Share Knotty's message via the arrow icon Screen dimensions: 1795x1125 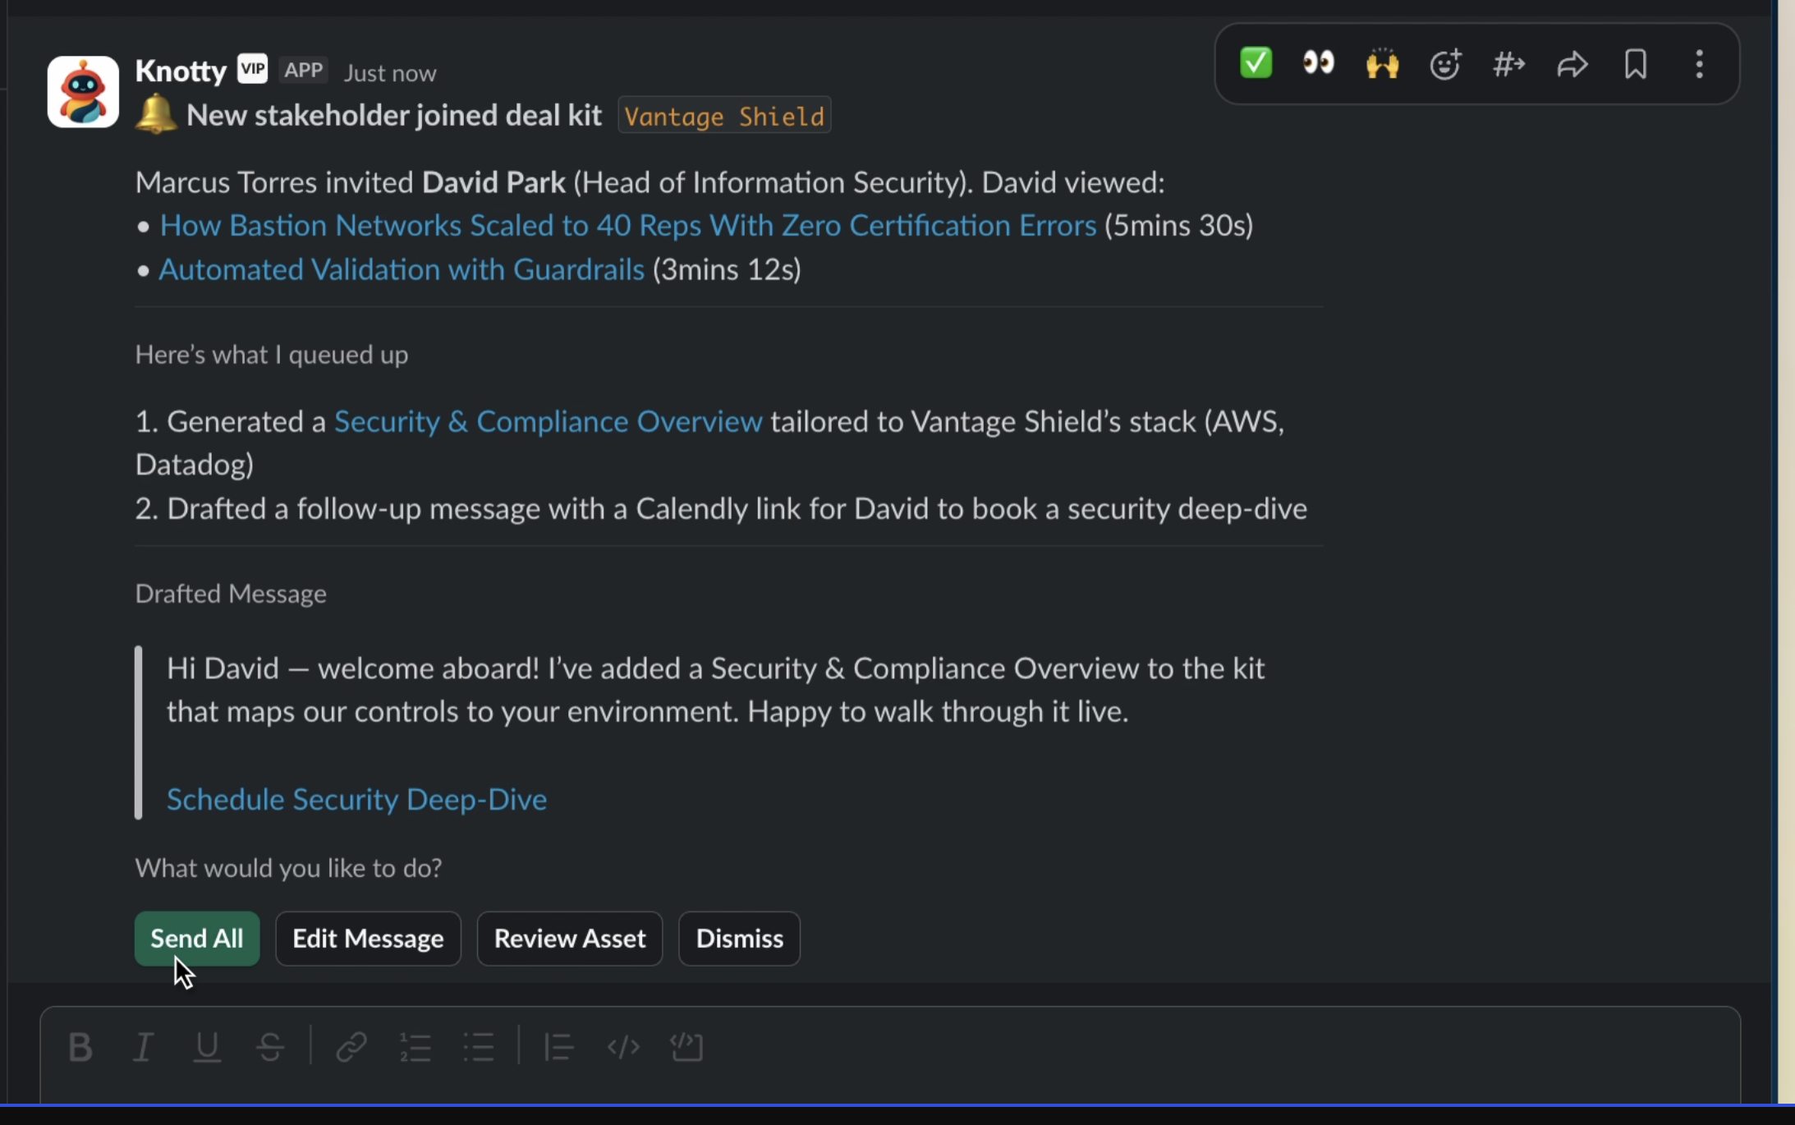tap(1572, 63)
